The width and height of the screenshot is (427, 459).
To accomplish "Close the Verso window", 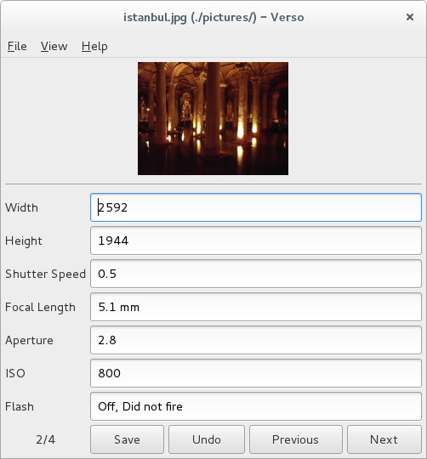I will click(410, 17).
